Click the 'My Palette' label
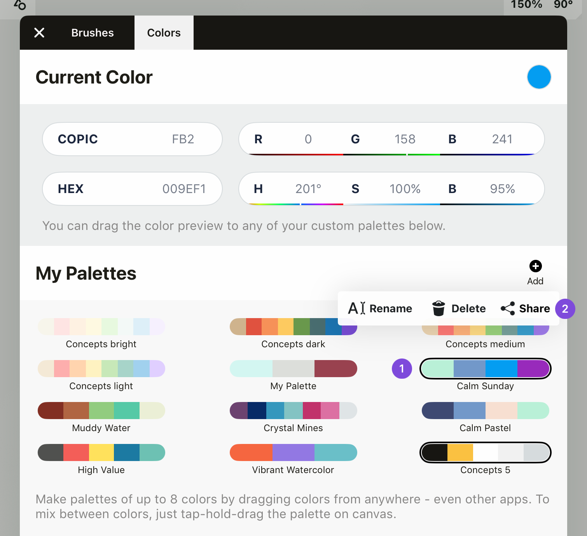587x536 pixels. pos(293,386)
